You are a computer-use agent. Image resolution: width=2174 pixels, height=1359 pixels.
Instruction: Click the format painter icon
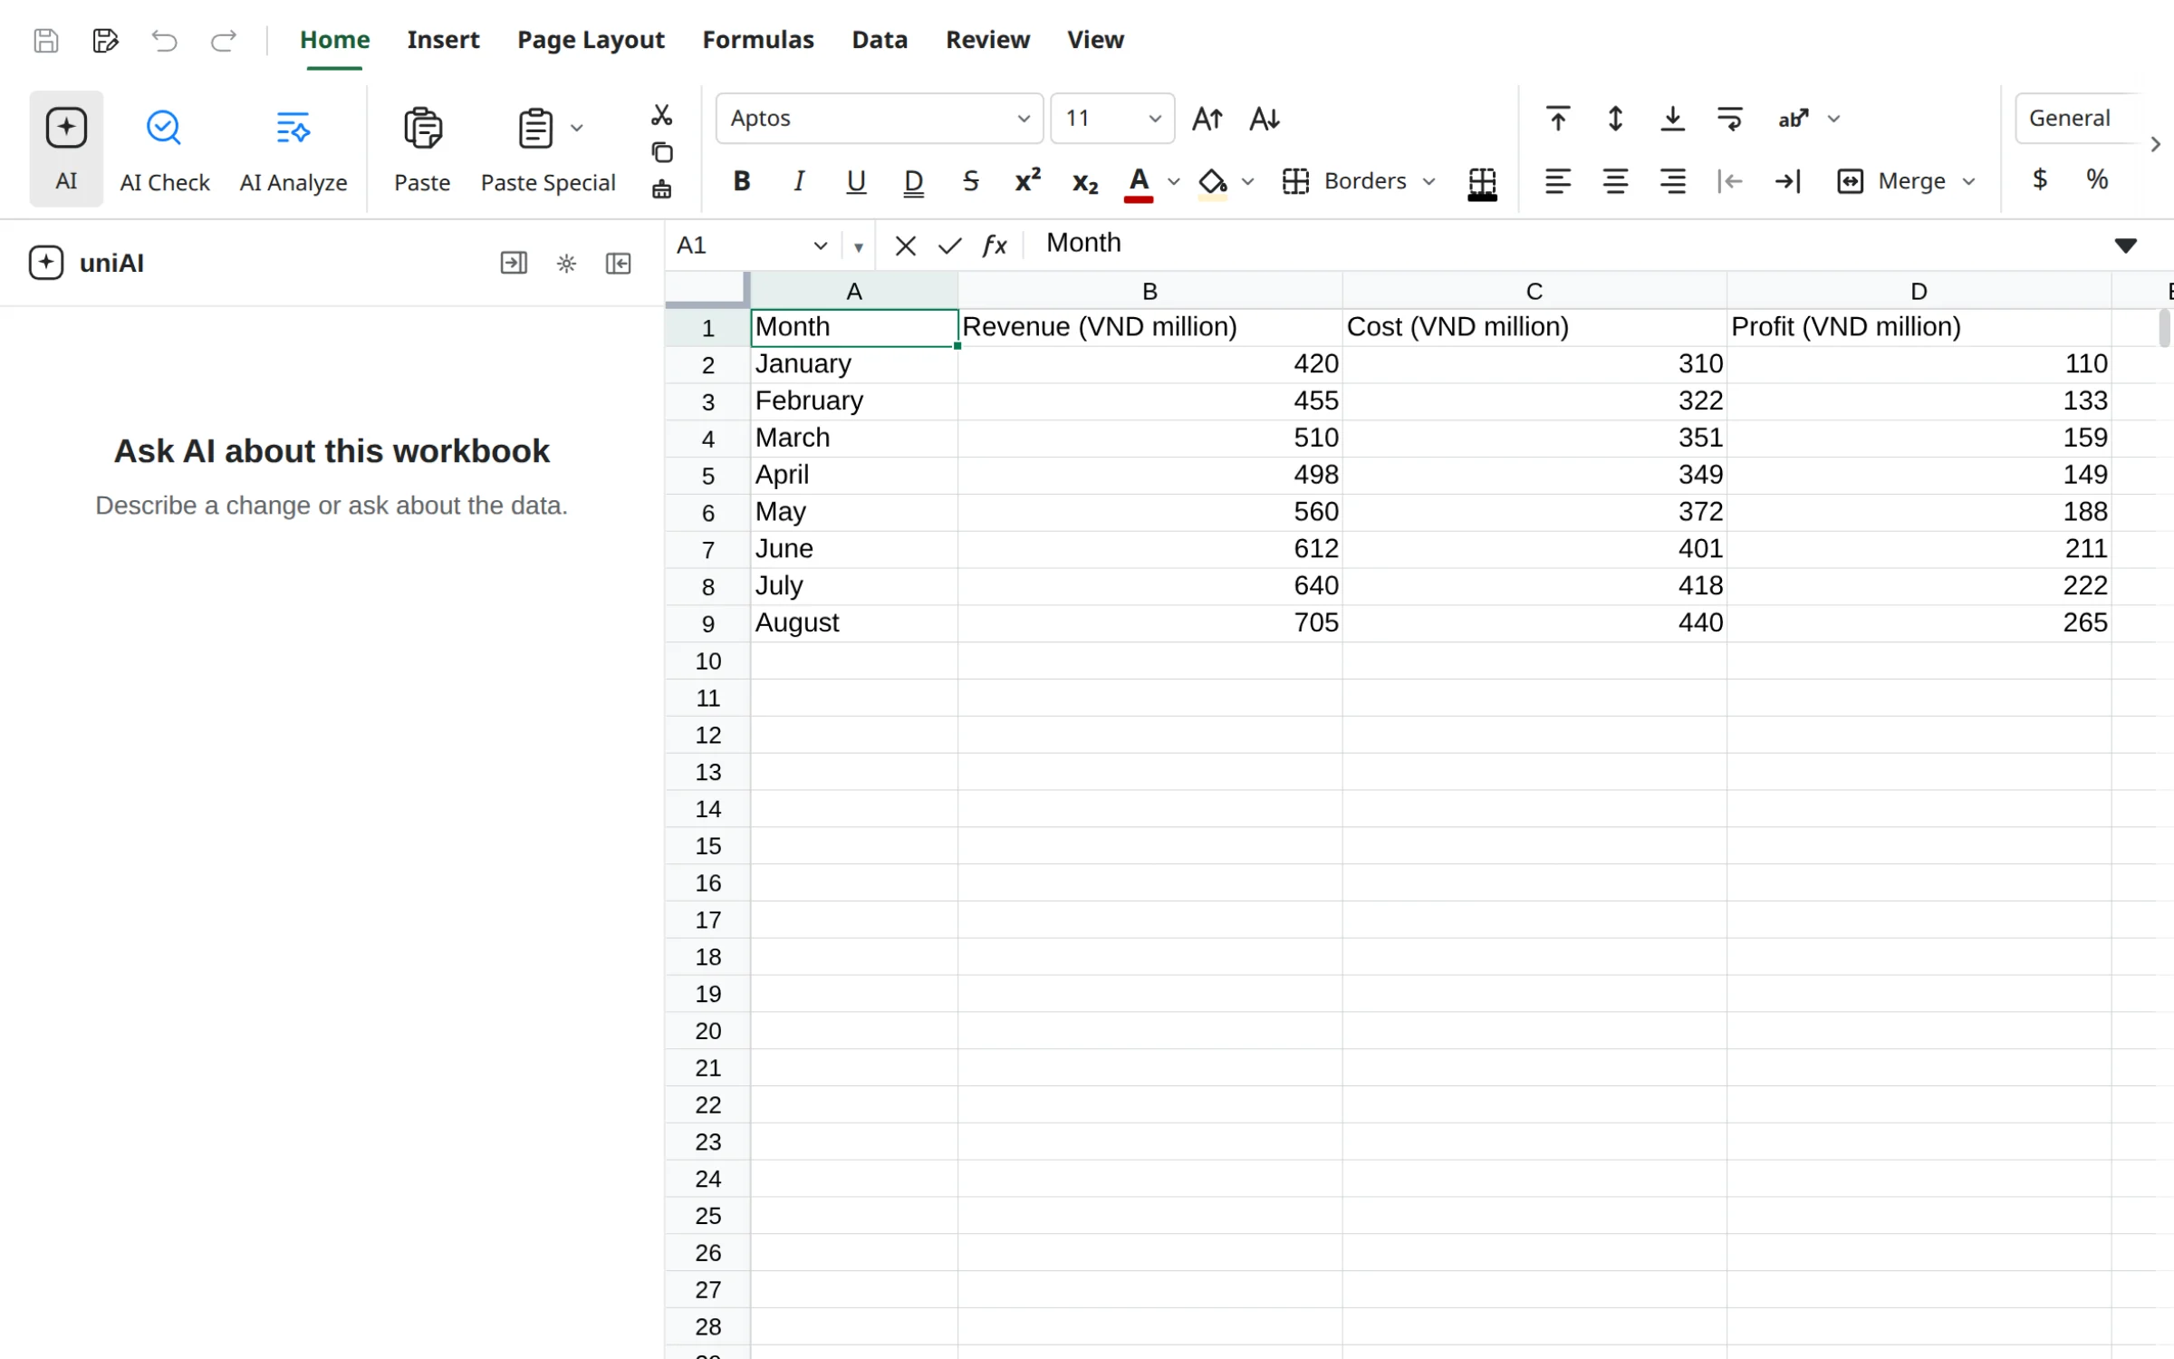[662, 189]
